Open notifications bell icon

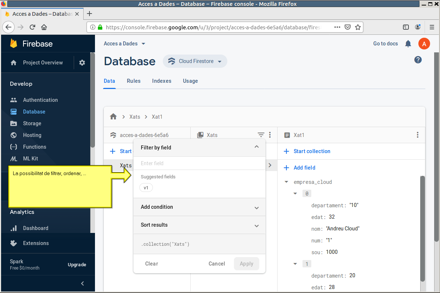point(408,44)
